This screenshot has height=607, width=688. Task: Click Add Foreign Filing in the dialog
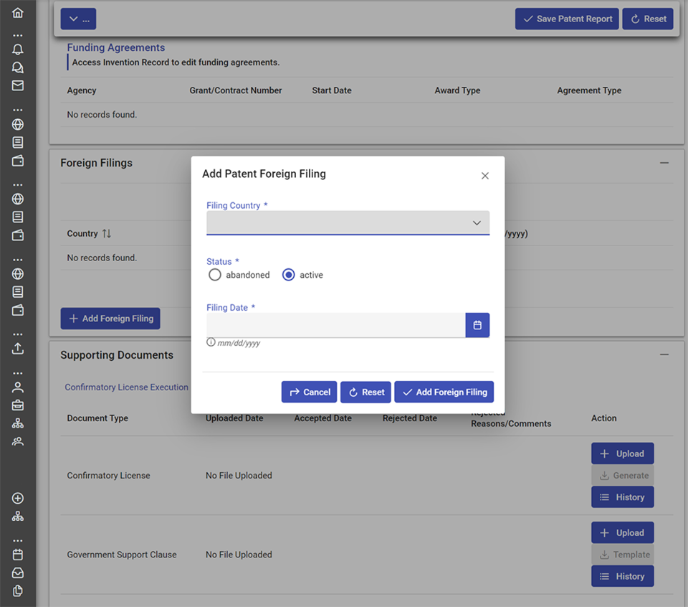click(x=444, y=392)
